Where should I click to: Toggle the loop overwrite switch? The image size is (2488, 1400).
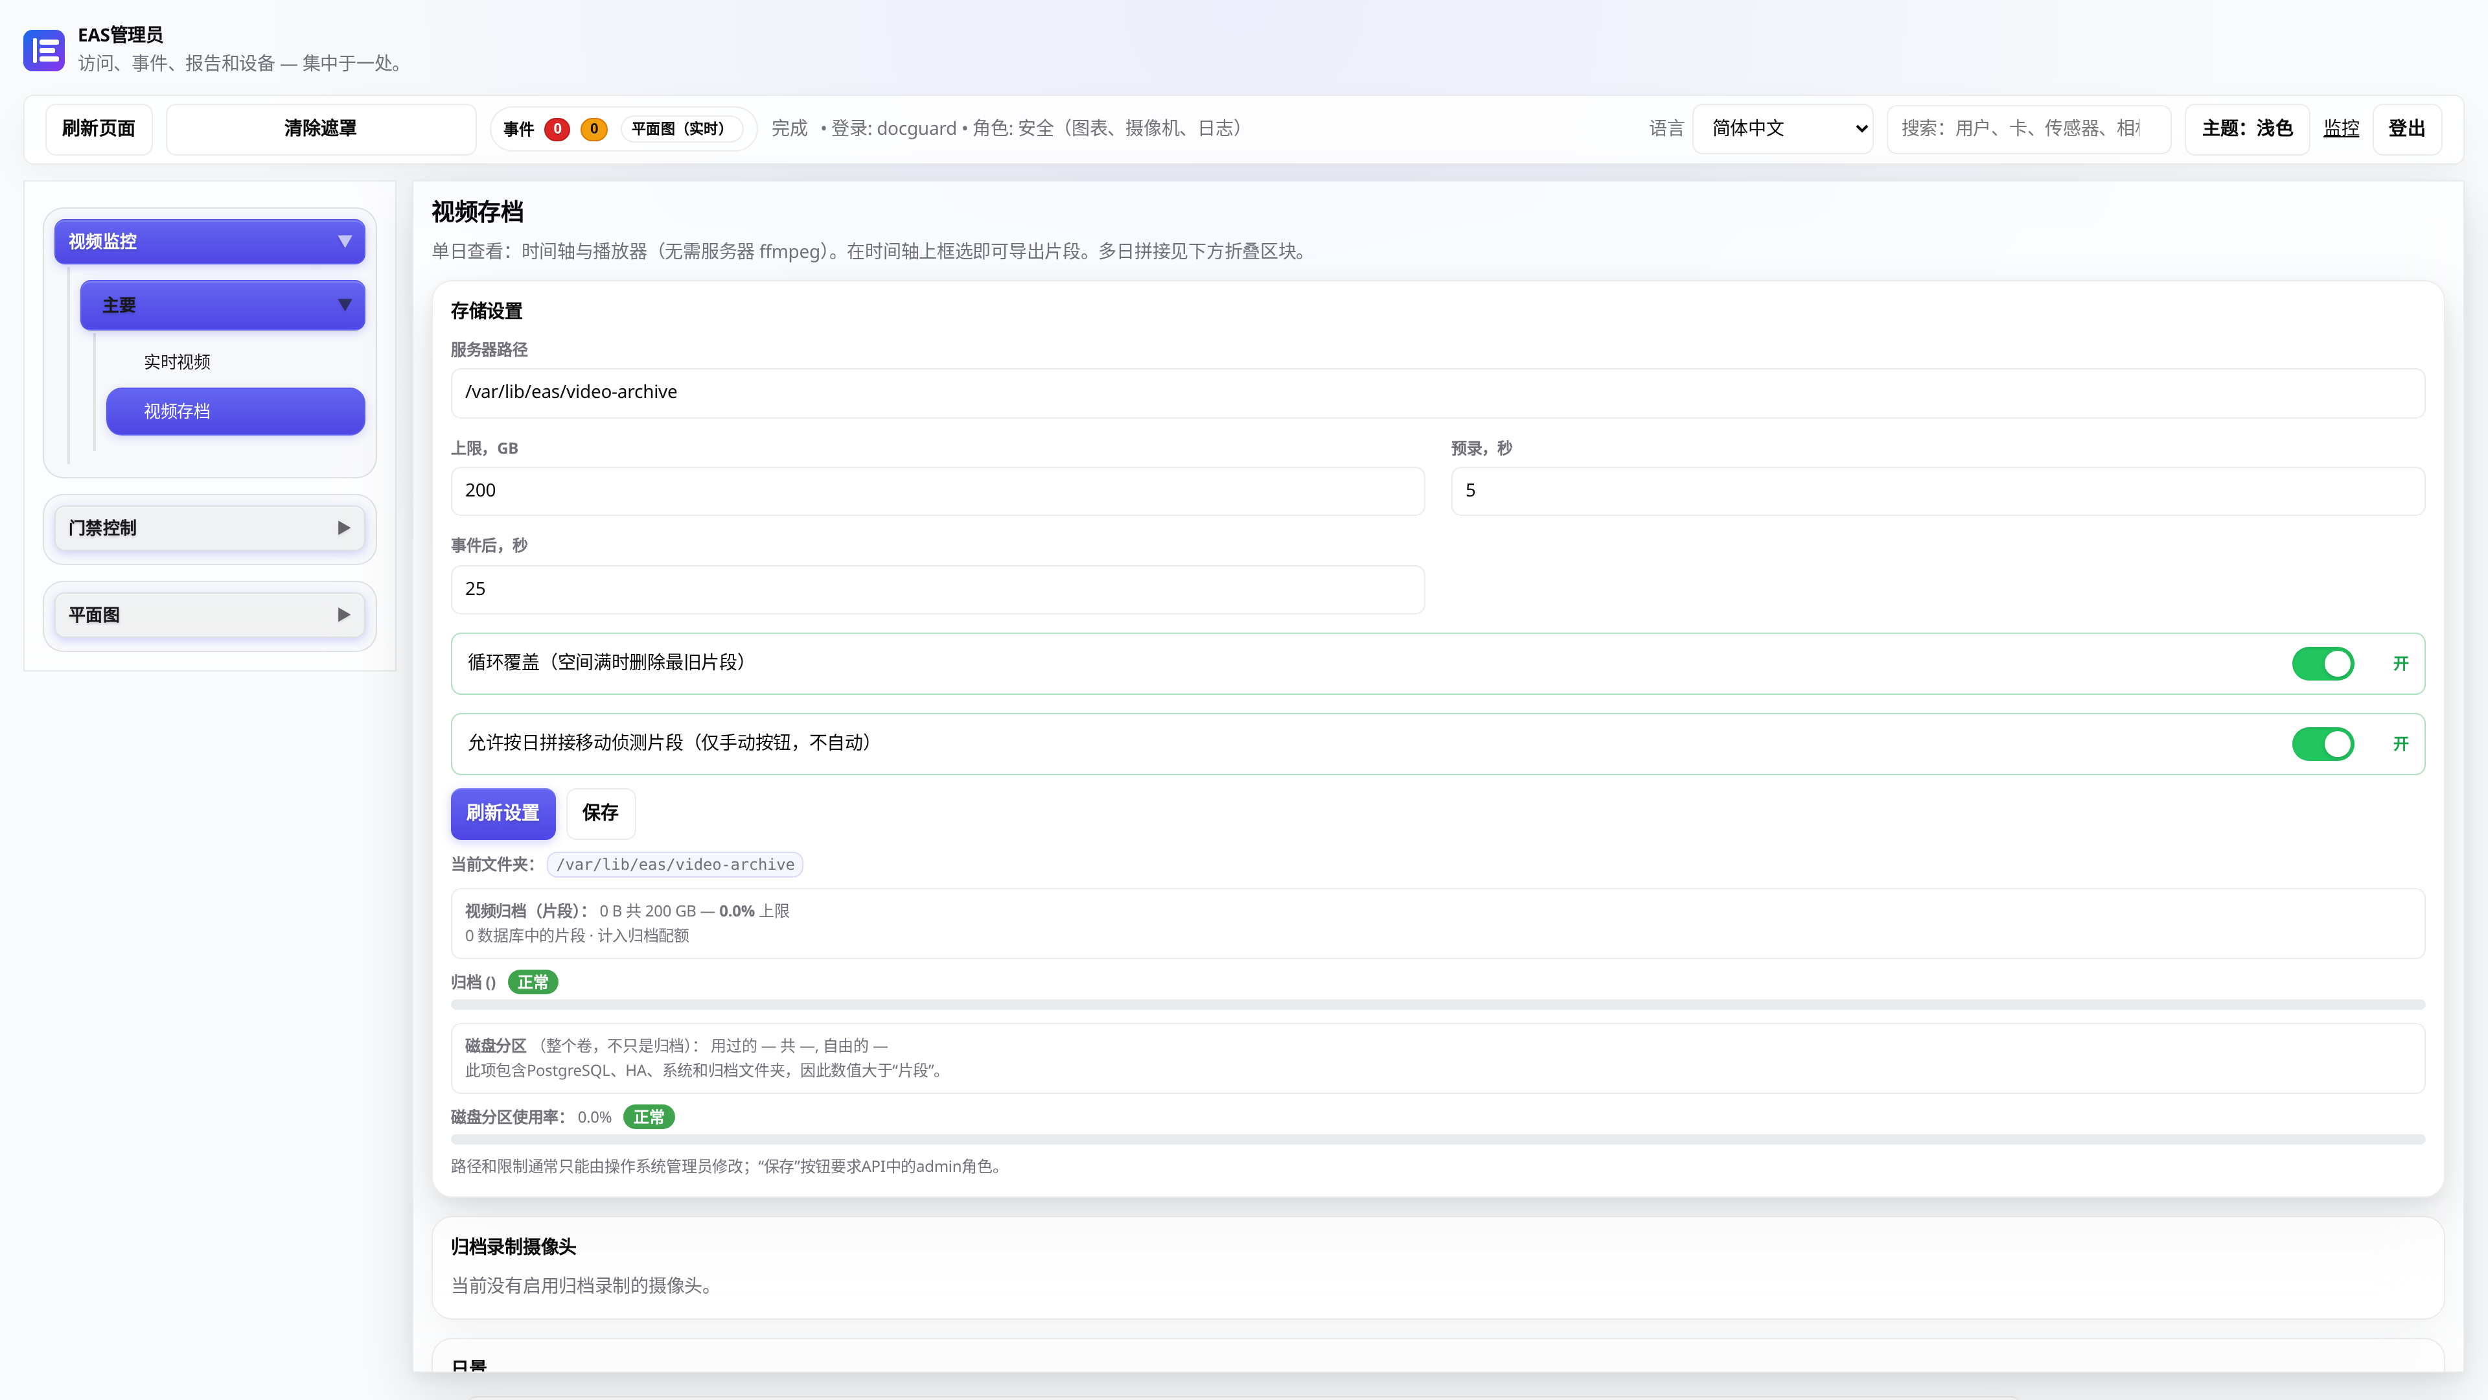click(x=2323, y=664)
